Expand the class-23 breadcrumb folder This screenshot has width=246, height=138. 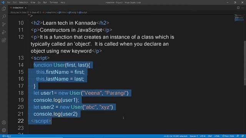coord(25,12)
